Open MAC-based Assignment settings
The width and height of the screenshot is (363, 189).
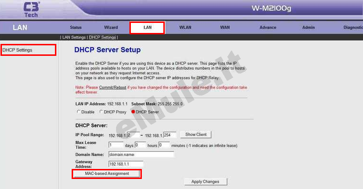pyautogui.click(x=107, y=174)
